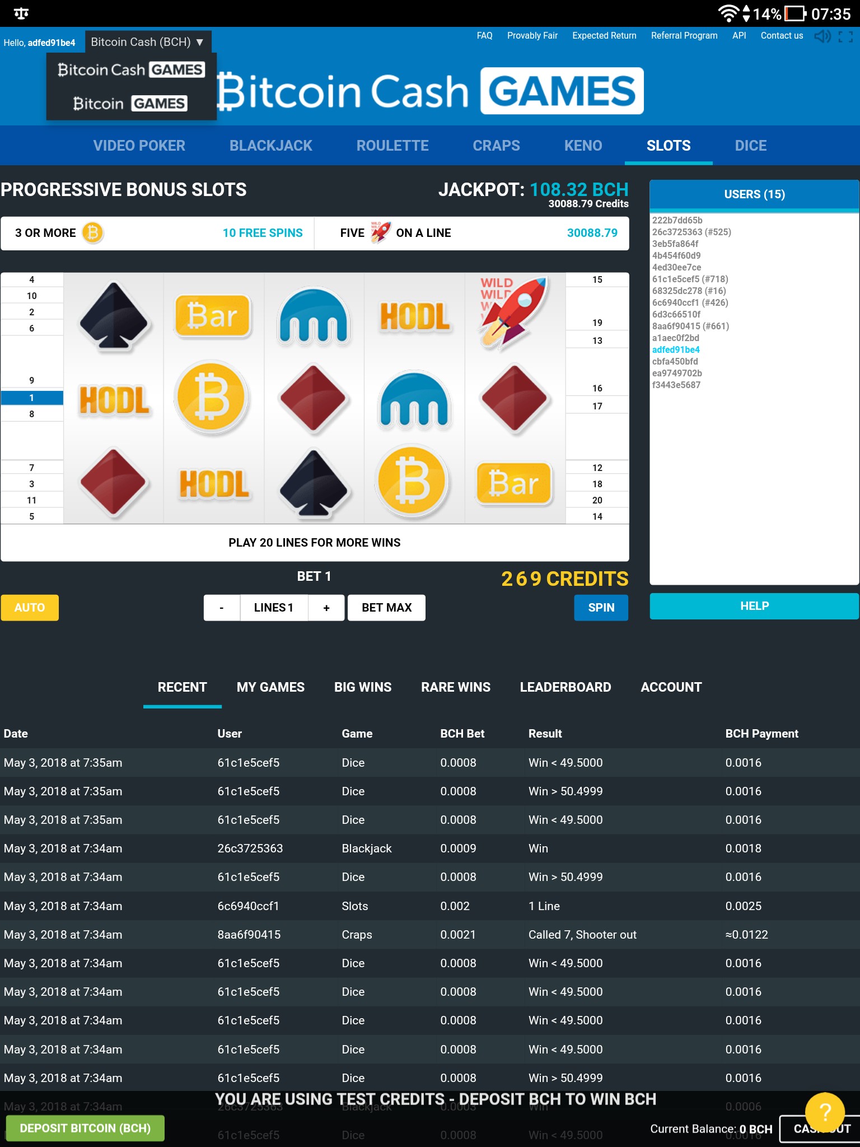Open the Video Poker game tab
The height and width of the screenshot is (1147, 860).
point(139,146)
